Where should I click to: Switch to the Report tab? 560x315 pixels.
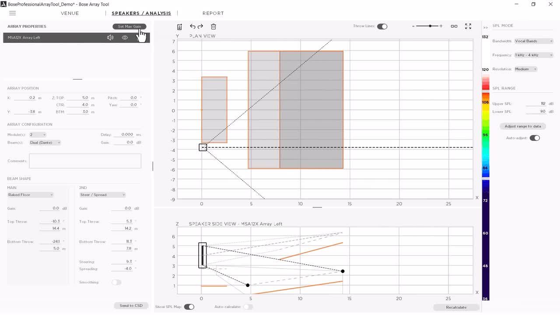click(213, 13)
